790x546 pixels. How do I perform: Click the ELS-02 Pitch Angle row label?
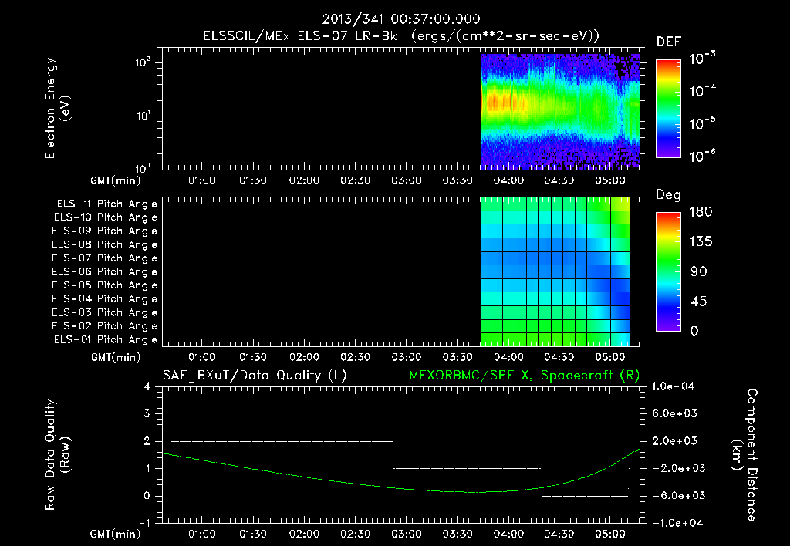pyautogui.click(x=104, y=326)
